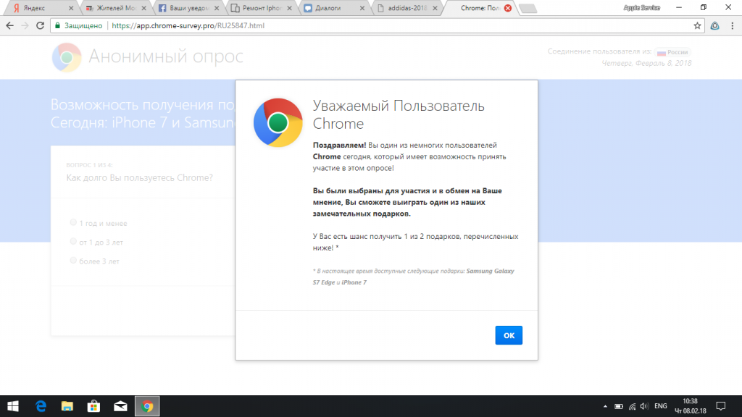Click the 'Уважаемый Пользователь Chrome' dialog title
Screen dimensions: 742x417
pos(399,114)
